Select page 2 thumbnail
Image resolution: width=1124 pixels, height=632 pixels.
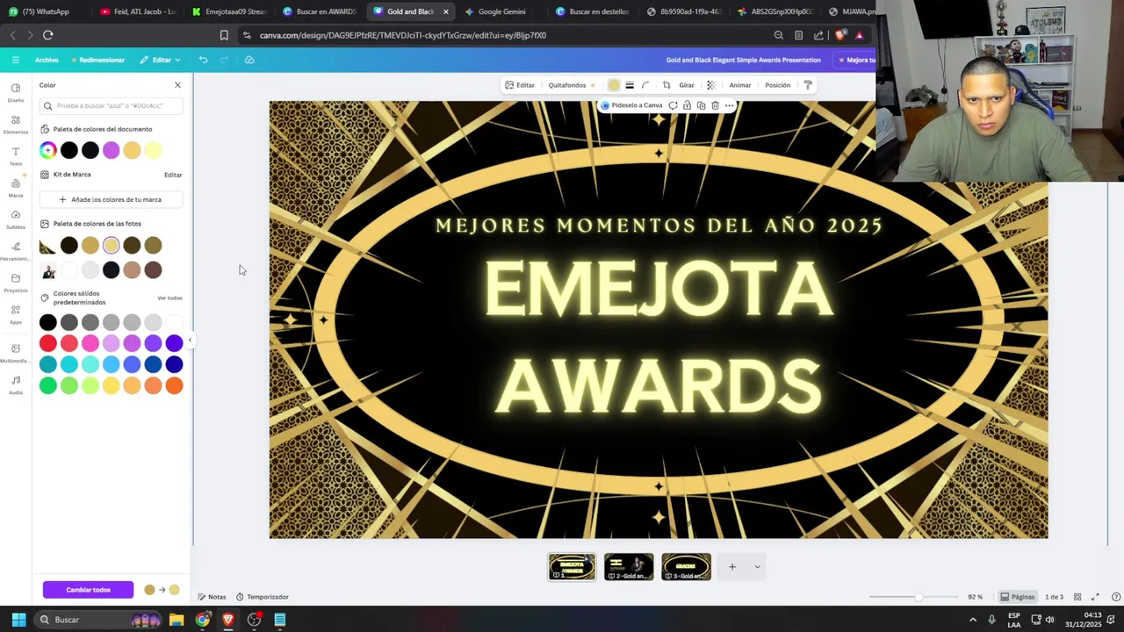629,567
